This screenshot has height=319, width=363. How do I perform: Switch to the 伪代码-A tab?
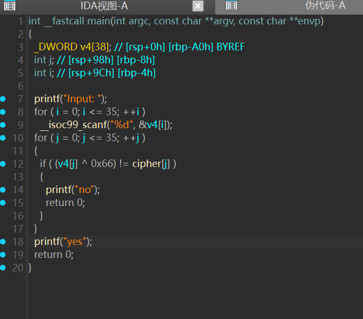pyautogui.click(x=325, y=5)
